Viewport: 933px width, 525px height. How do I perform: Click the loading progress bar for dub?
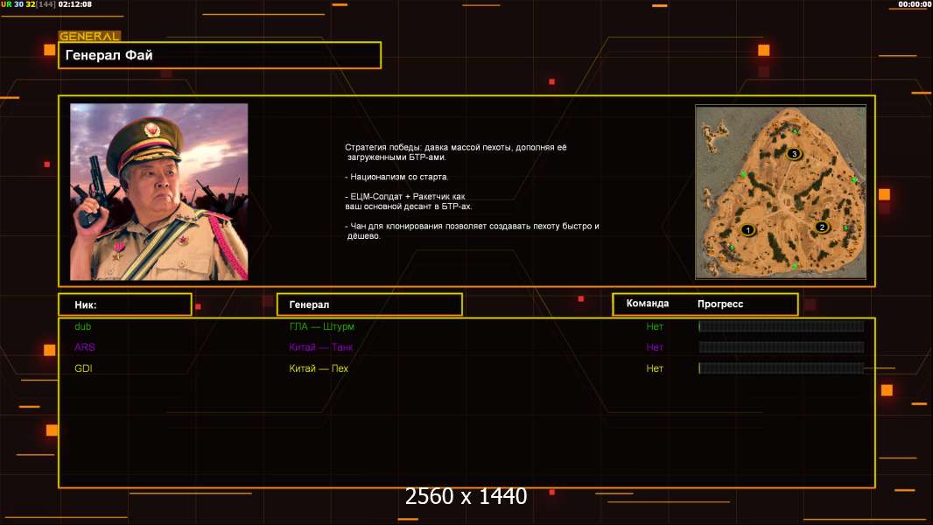pos(781,326)
